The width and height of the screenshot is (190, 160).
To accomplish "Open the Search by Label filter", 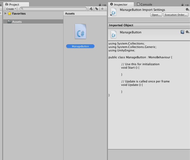I will (x=97, y=9).
